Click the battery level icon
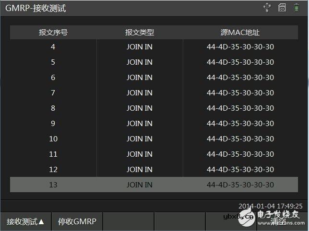 pyautogui.click(x=297, y=8)
